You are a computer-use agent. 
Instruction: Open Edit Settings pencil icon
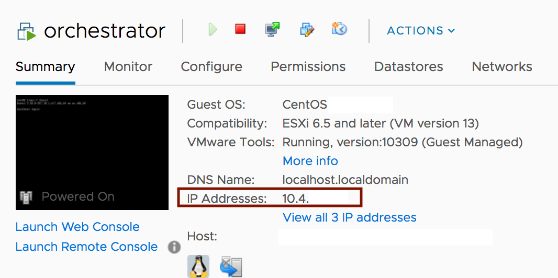307,29
